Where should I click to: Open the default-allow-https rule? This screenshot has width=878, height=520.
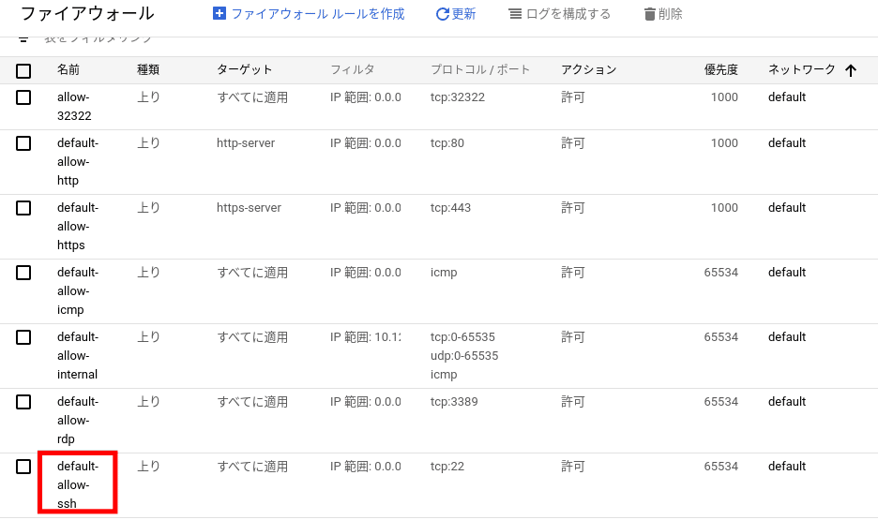tap(78, 227)
